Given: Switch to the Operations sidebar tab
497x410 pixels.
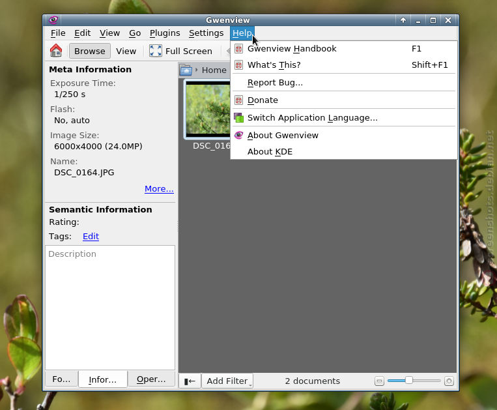Looking at the screenshot, I should [x=151, y=379].
